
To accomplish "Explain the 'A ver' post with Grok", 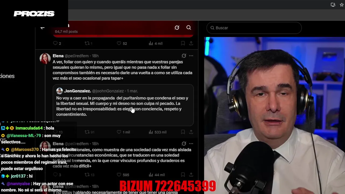I will 184,56.
